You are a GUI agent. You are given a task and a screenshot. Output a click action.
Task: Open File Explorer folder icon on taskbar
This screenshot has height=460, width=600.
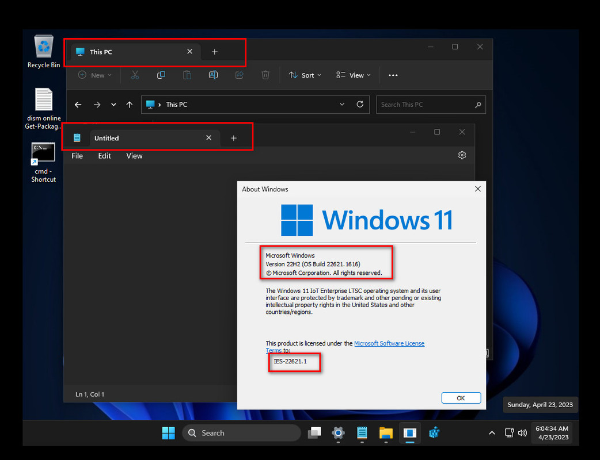[386, 433]
